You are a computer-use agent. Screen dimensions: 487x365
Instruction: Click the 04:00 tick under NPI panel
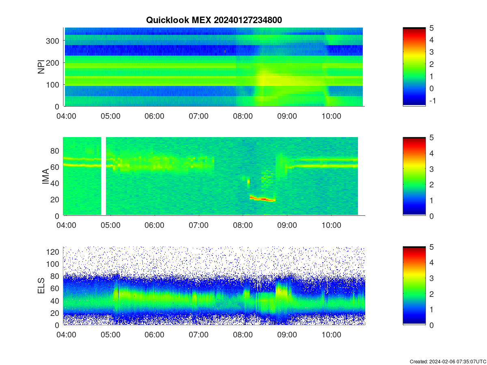(66, 116)
